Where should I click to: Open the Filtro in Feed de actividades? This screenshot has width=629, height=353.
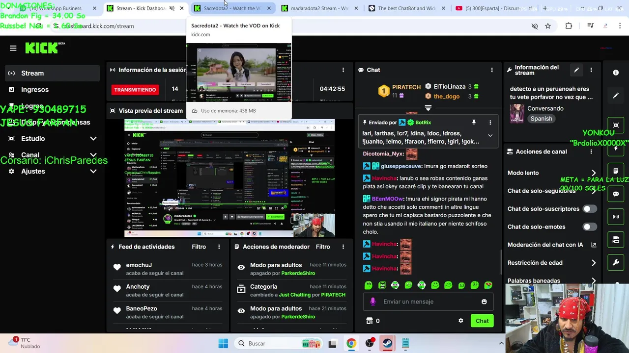pyautogui.click(x=199, y=247)
